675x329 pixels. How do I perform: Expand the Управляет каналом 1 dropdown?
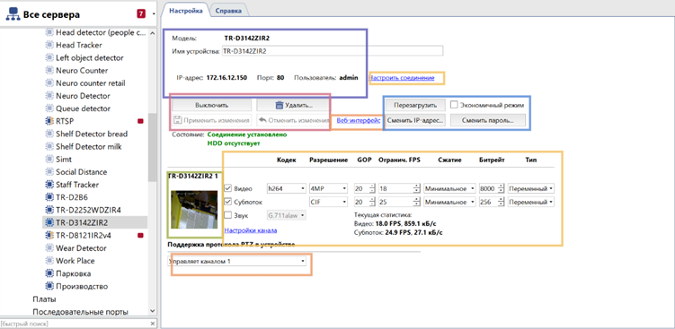pos(236,261)
